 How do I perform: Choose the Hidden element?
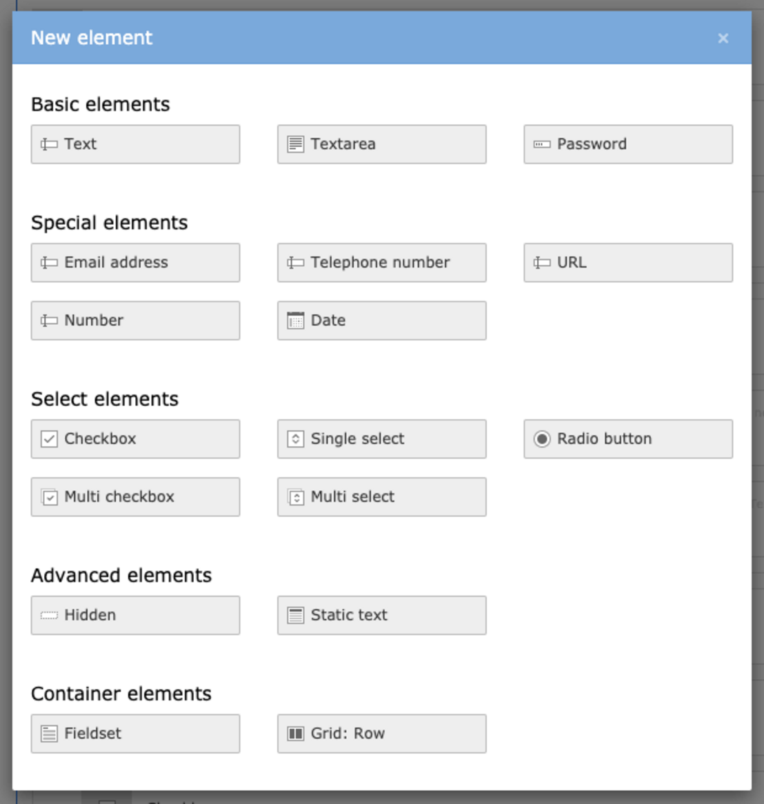[135, 615]
